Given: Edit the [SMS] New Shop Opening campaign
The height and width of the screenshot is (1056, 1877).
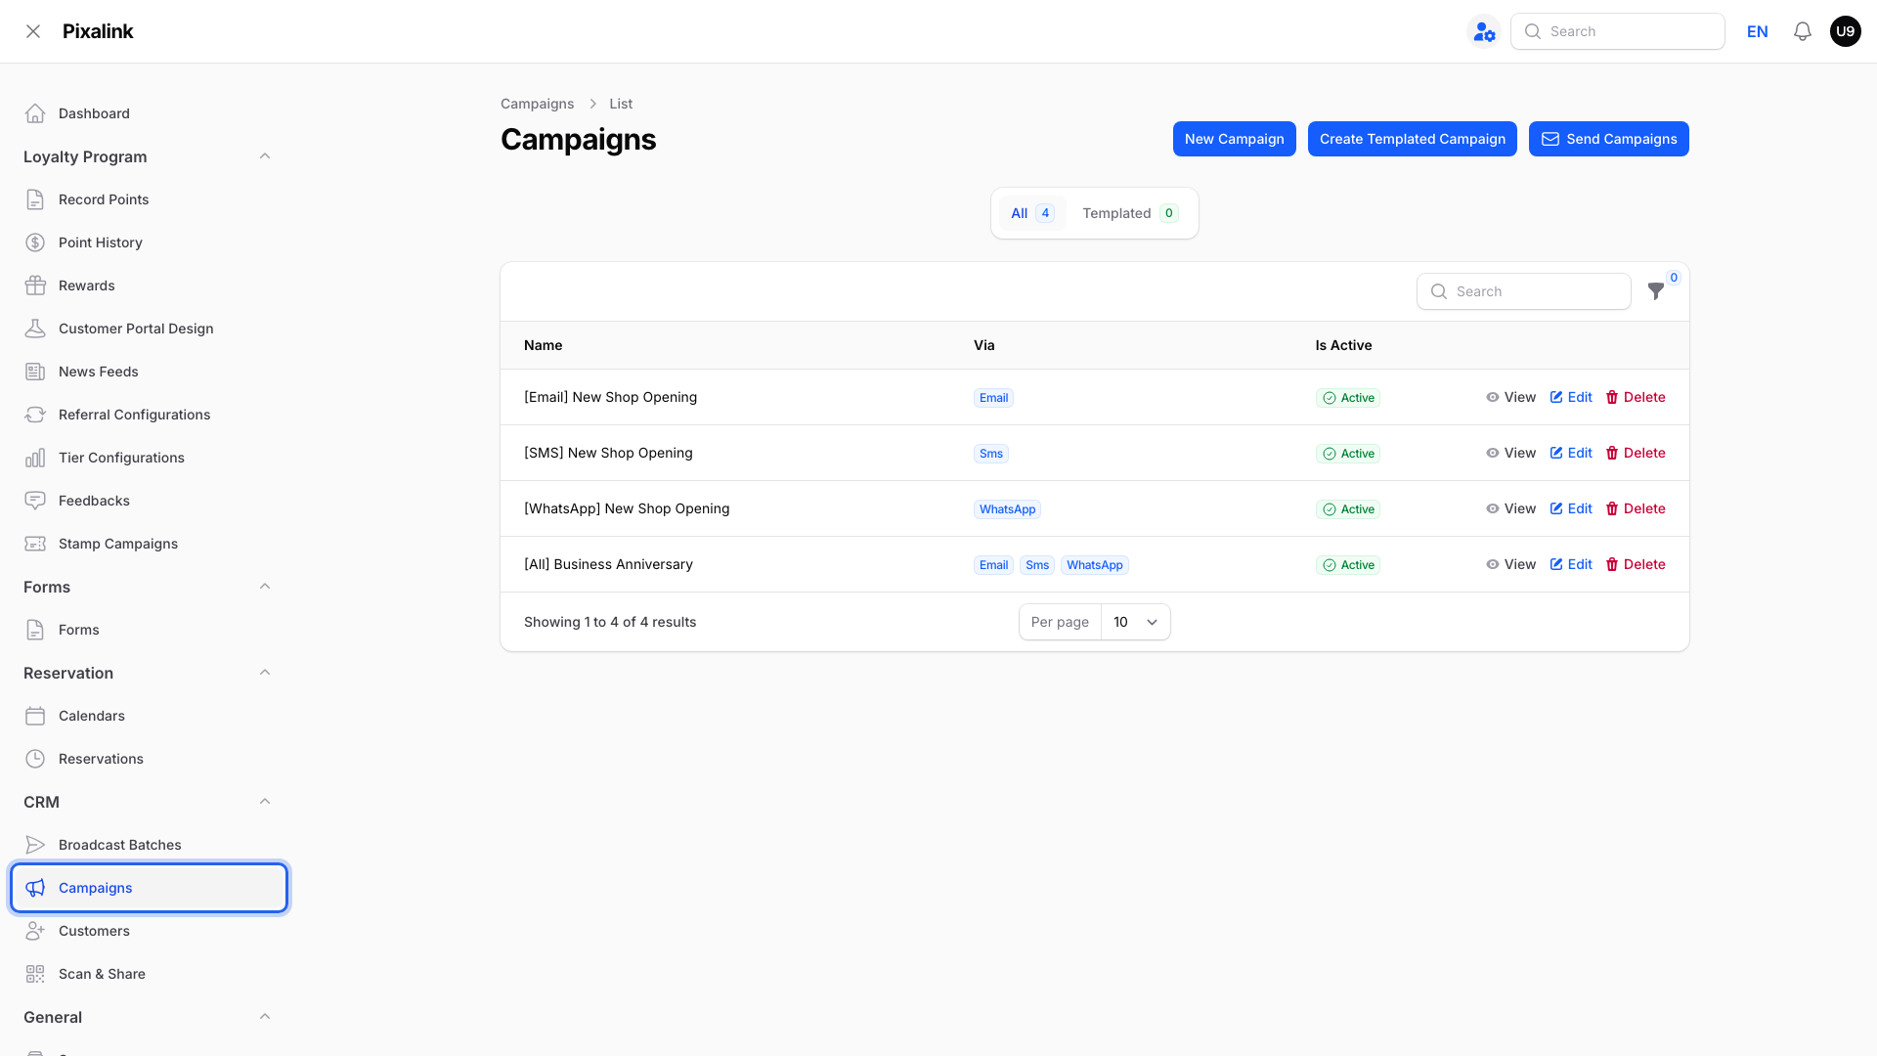Looking at the screenshot, I should [x=1571, y=453].
